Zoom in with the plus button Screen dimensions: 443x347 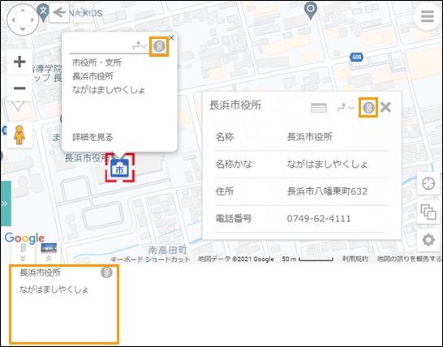pyautogui.click(x=19, y=62)
